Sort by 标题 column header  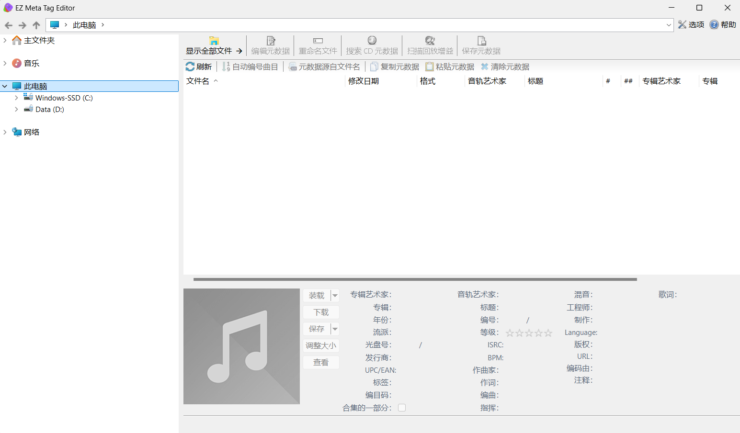point(563,81)
